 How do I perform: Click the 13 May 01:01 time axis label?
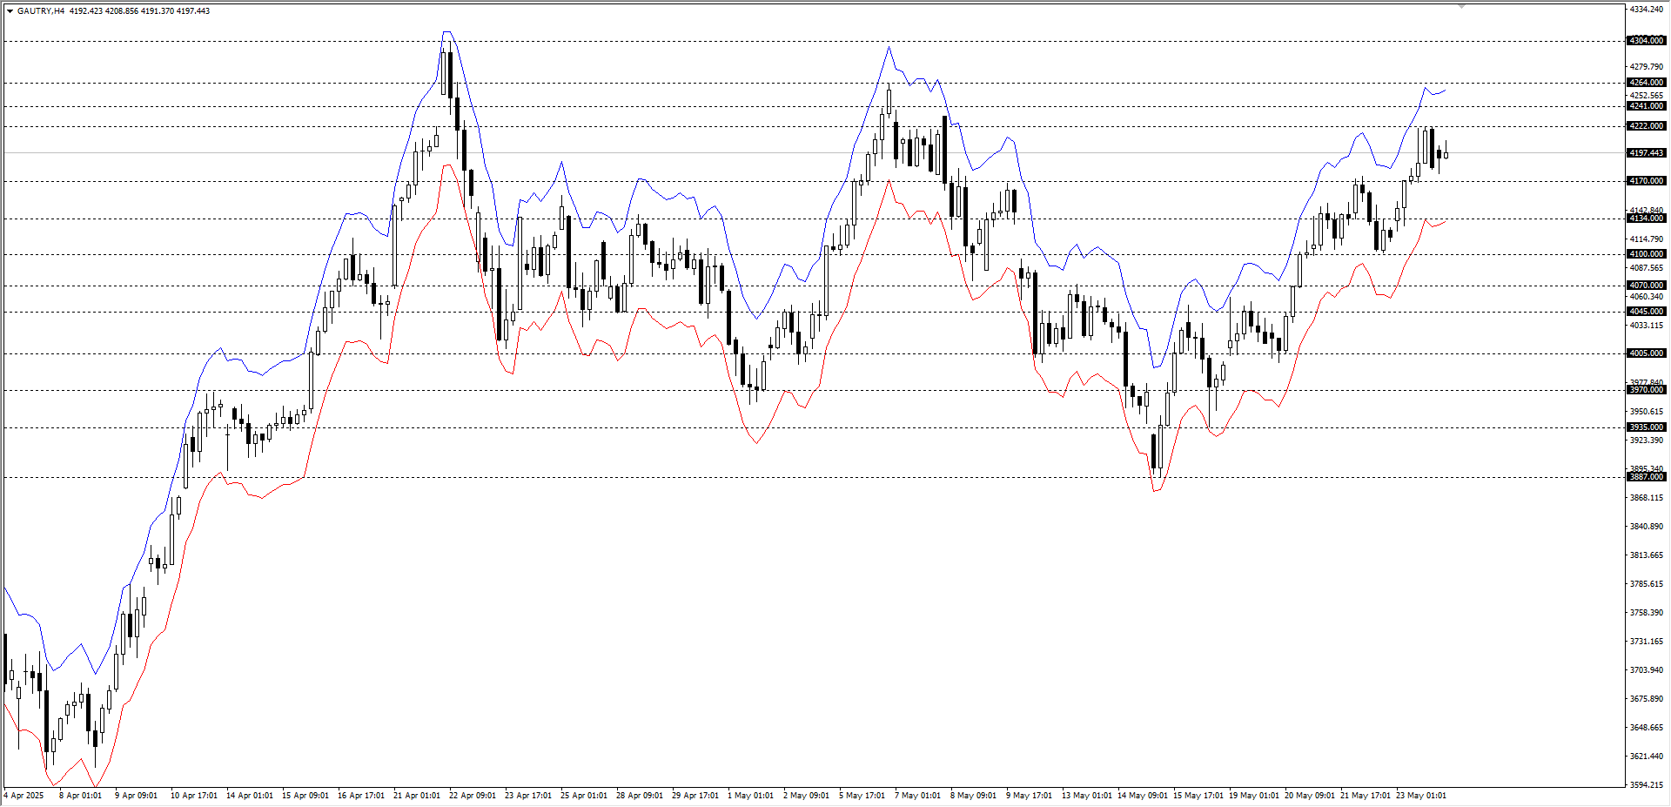[1087, 796]
